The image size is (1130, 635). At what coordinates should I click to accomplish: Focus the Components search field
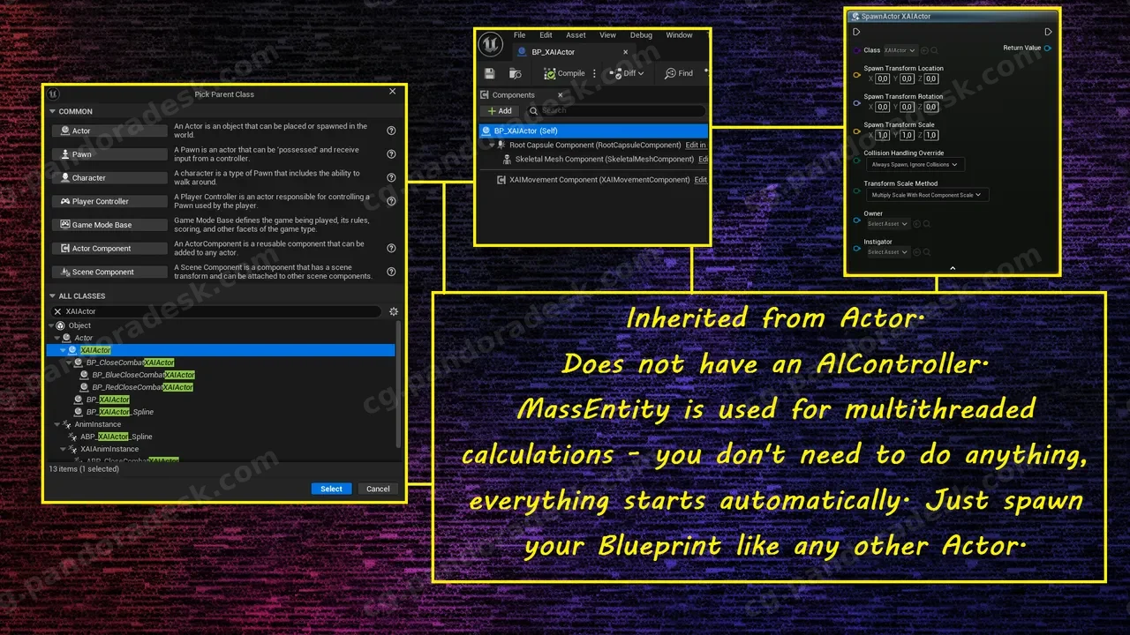[x=616, y=110]
